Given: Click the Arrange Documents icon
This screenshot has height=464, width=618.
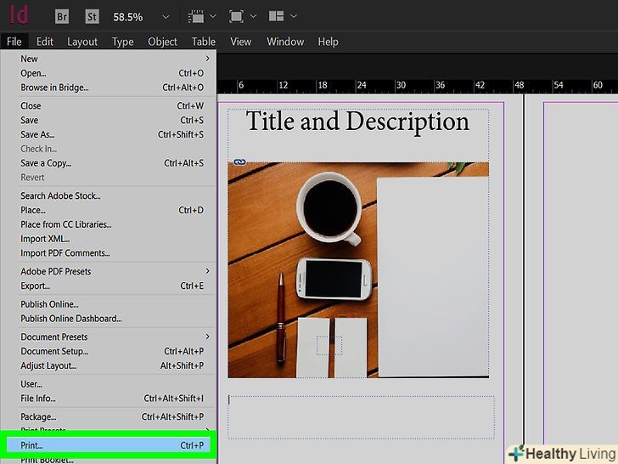Looking at the screenshot, I should [x=275, y=16].
